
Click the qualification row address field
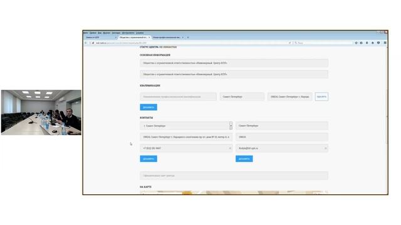click(x=290, y=97)
